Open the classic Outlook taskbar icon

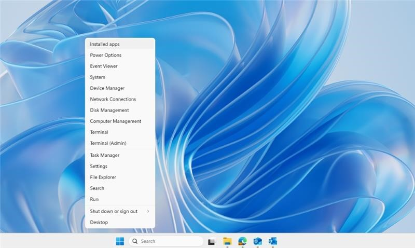(x=273, y=241)
